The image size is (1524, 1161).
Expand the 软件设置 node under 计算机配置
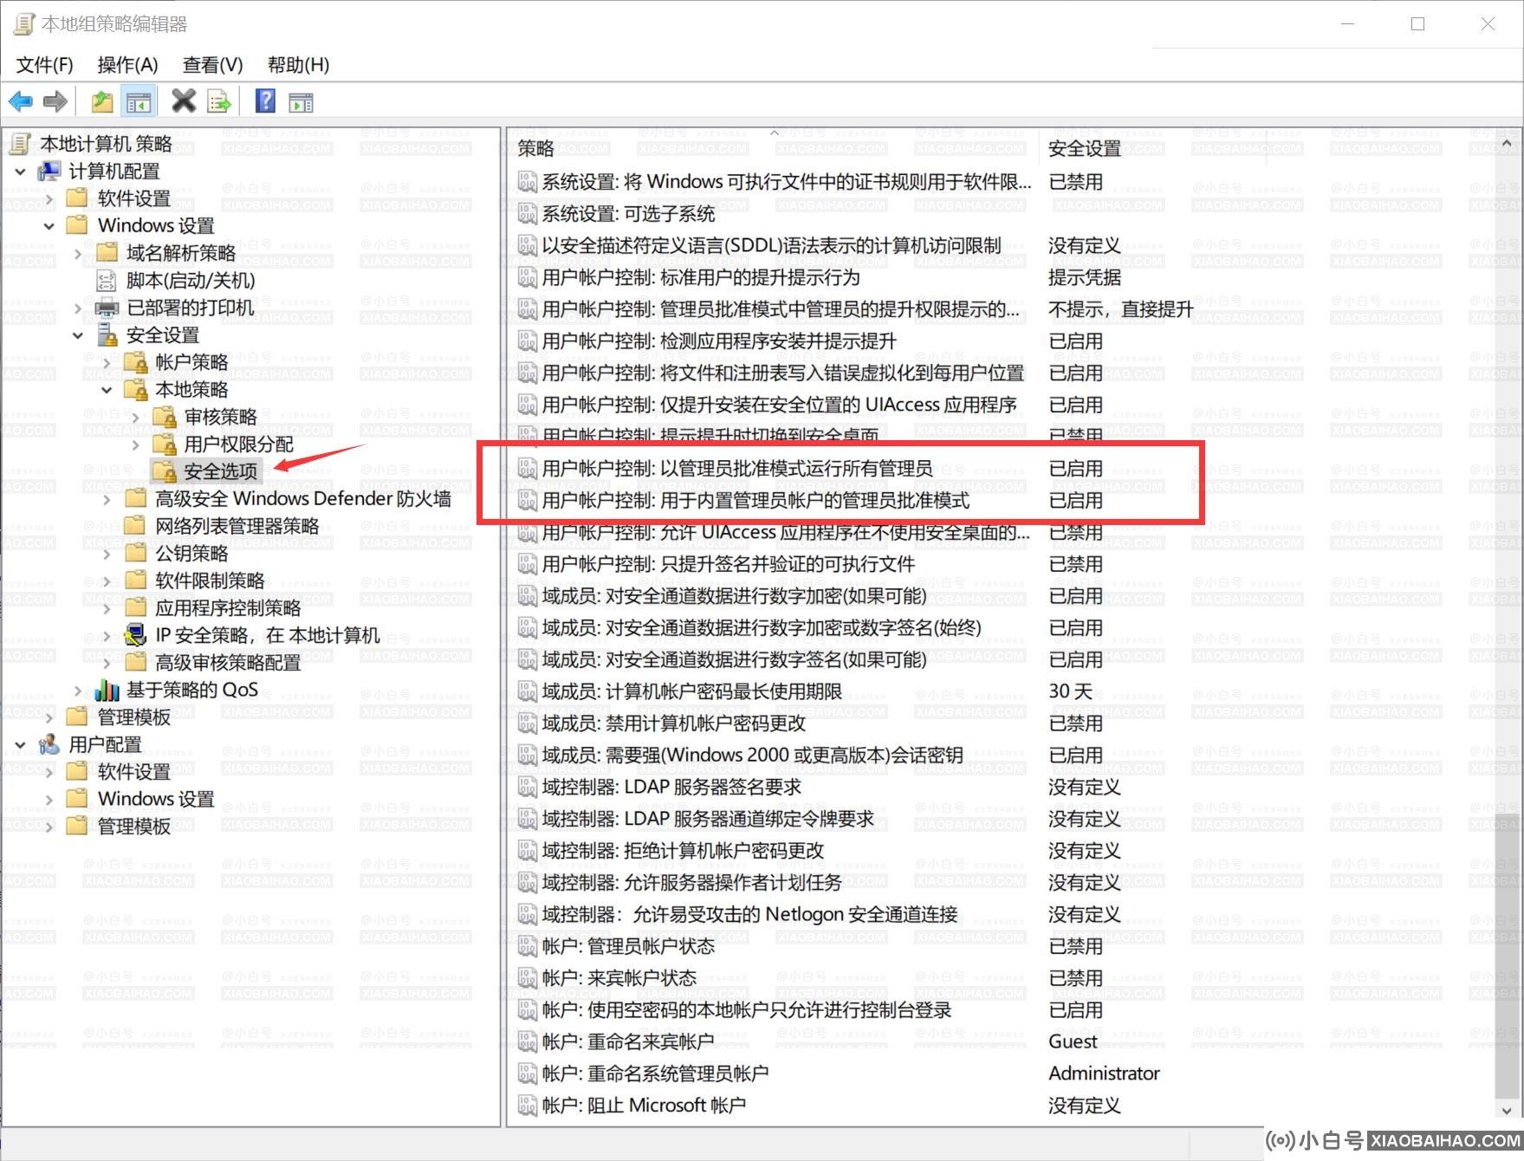click(49, 198)
